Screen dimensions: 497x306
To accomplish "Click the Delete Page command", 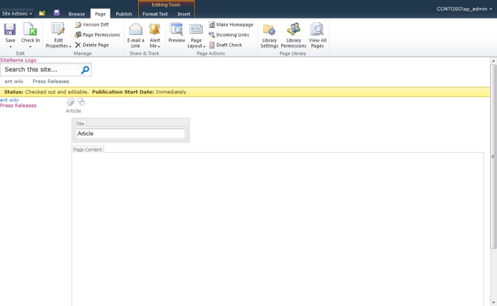I will click(x=92, y=45).
